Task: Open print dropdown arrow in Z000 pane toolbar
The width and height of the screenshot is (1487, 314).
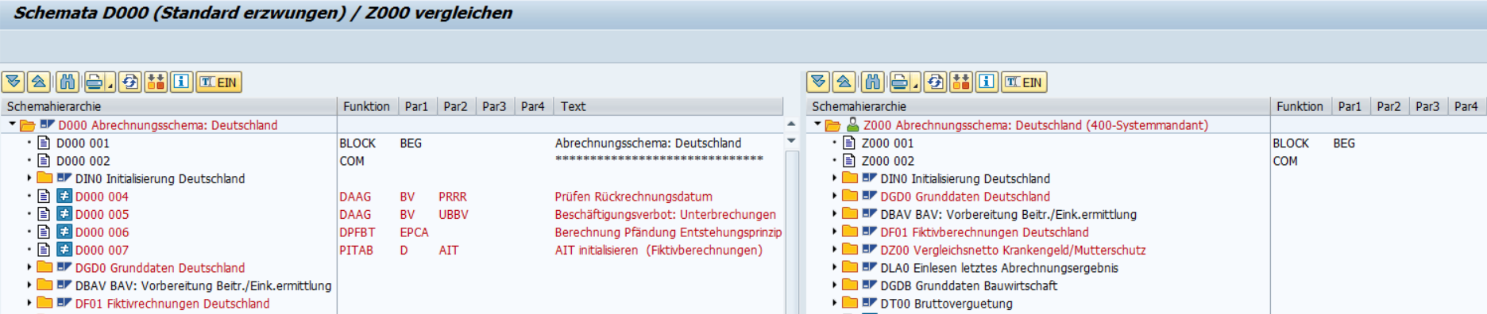Action: 915,82
